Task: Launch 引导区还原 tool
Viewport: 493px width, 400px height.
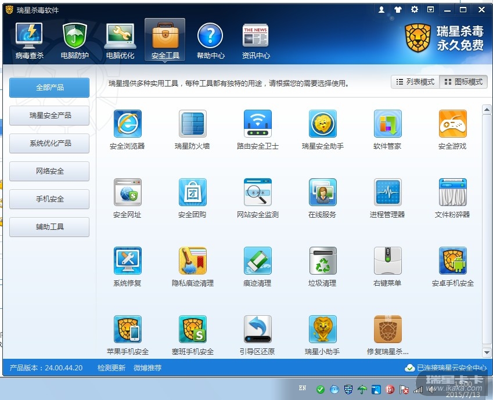Action: point(257,330)
